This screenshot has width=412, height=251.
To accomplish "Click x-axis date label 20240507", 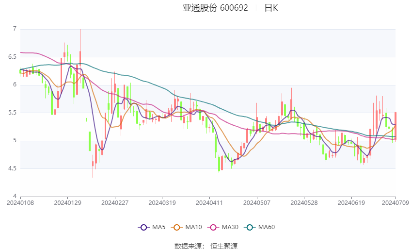I will [x=257, y=203].
